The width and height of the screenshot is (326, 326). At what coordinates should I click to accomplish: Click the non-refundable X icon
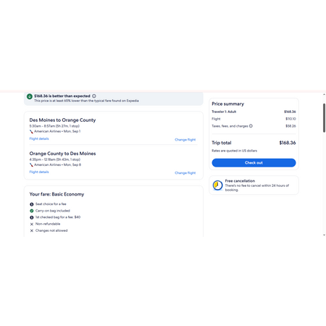click(x=32, y=224)
